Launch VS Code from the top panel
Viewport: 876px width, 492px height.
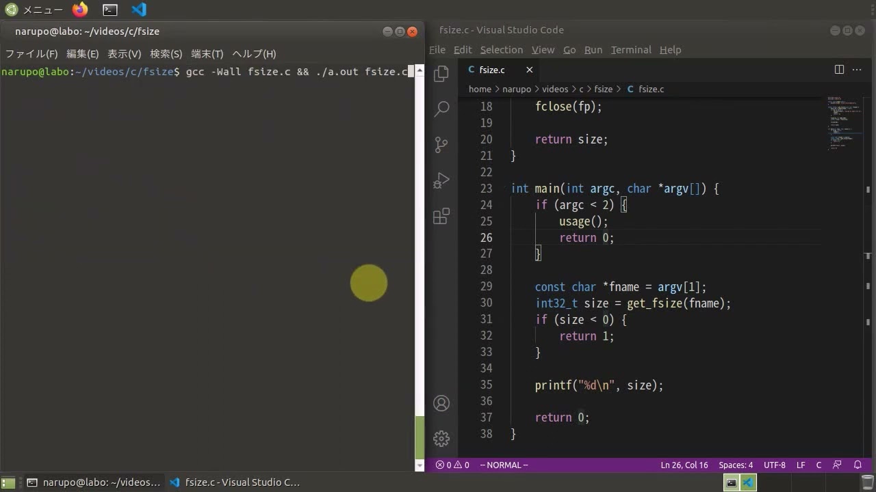click(x=139, y=10)
